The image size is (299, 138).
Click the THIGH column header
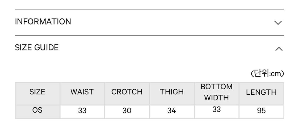pos(172,92)
